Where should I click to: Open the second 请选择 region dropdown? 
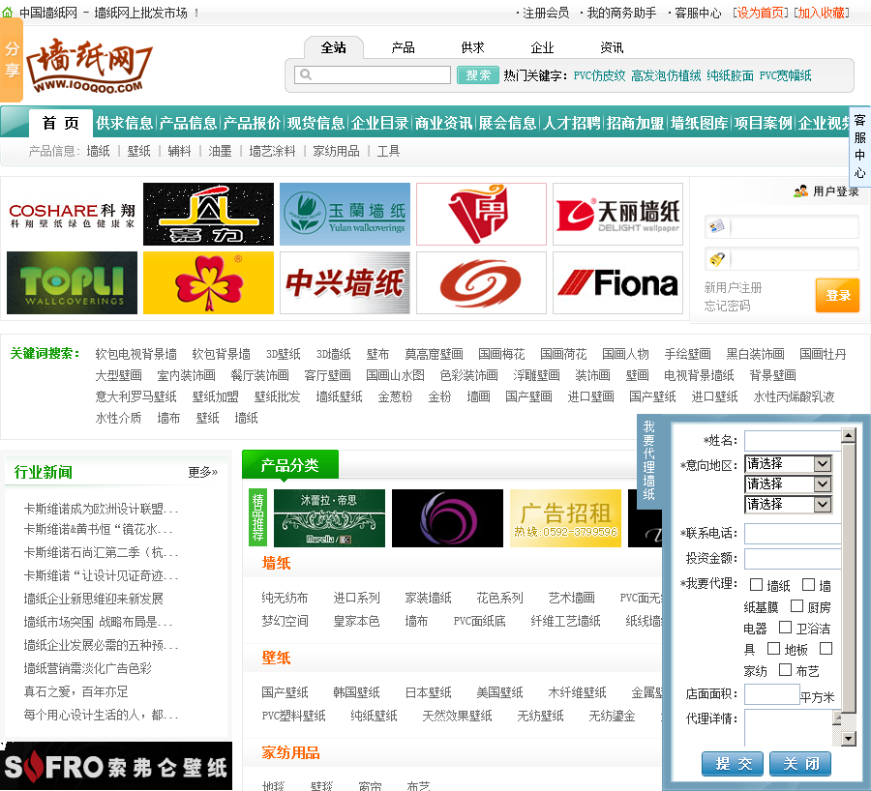point(788,484)
